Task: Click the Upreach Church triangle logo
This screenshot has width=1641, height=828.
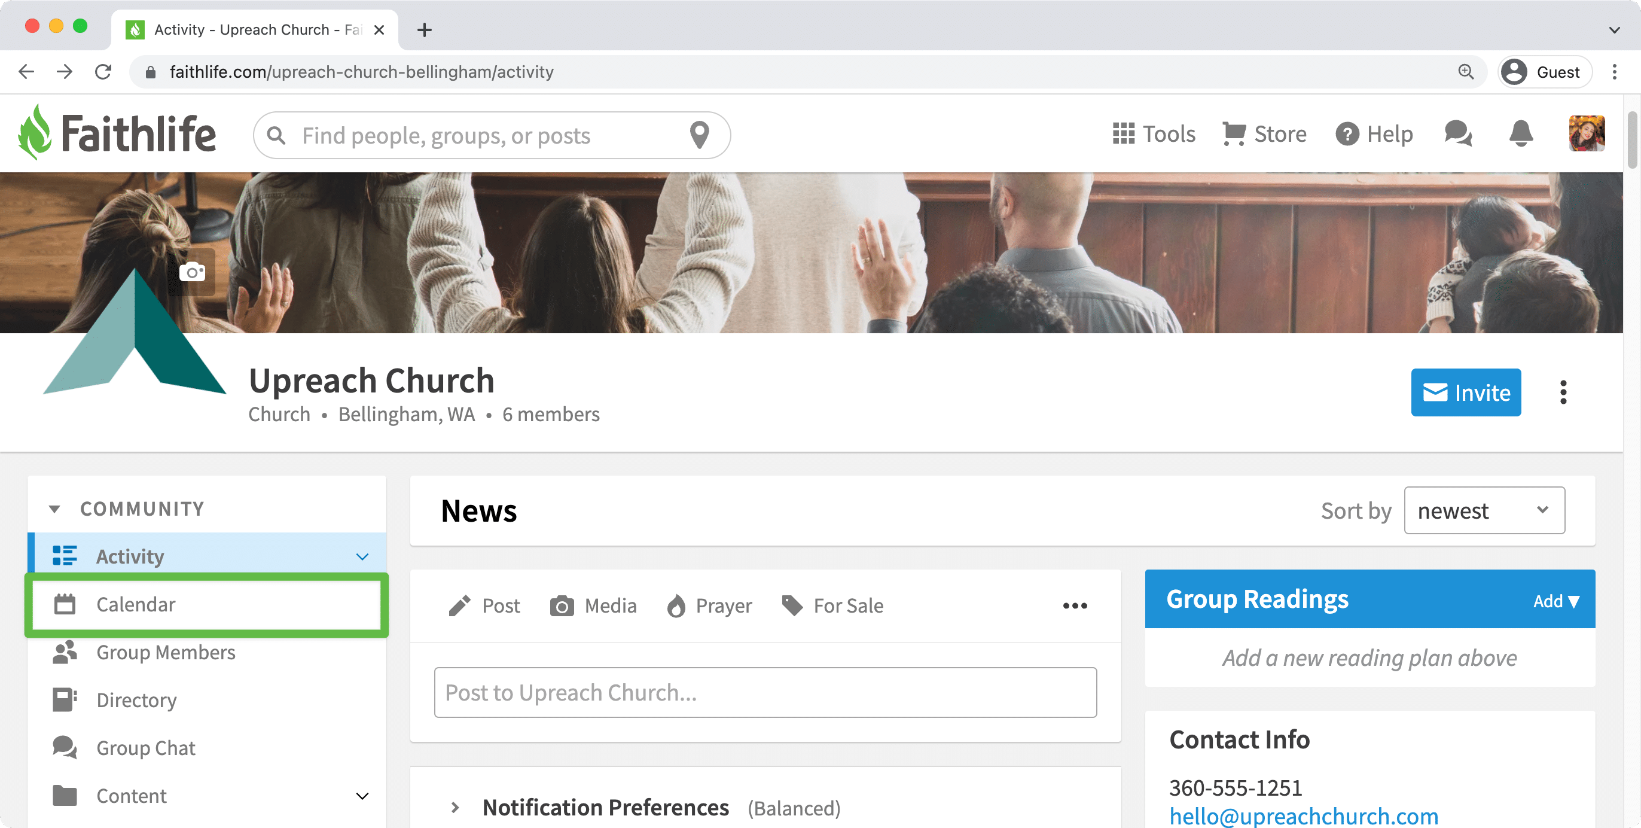Action: [x=135, y=333]
